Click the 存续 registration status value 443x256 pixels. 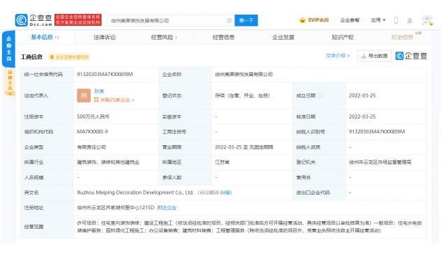coord(242,96)
